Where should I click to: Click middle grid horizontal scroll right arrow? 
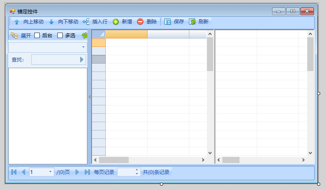[x=203, y=160]
